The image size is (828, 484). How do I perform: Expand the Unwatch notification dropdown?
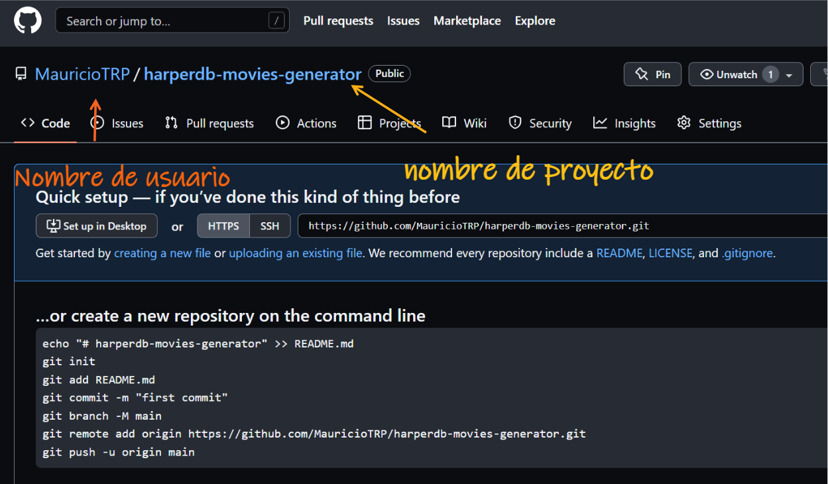click(x=788, y=74)
